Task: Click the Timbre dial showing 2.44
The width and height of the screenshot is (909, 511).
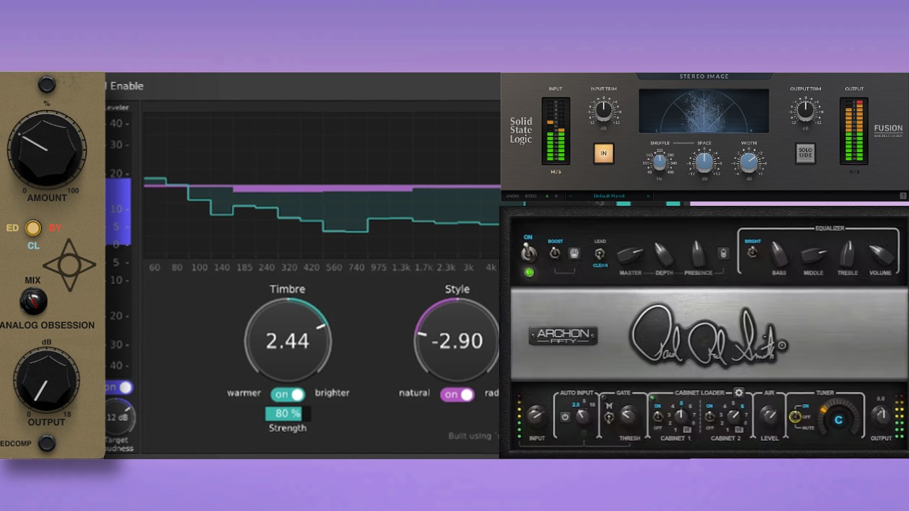Action: coord(288,341)
